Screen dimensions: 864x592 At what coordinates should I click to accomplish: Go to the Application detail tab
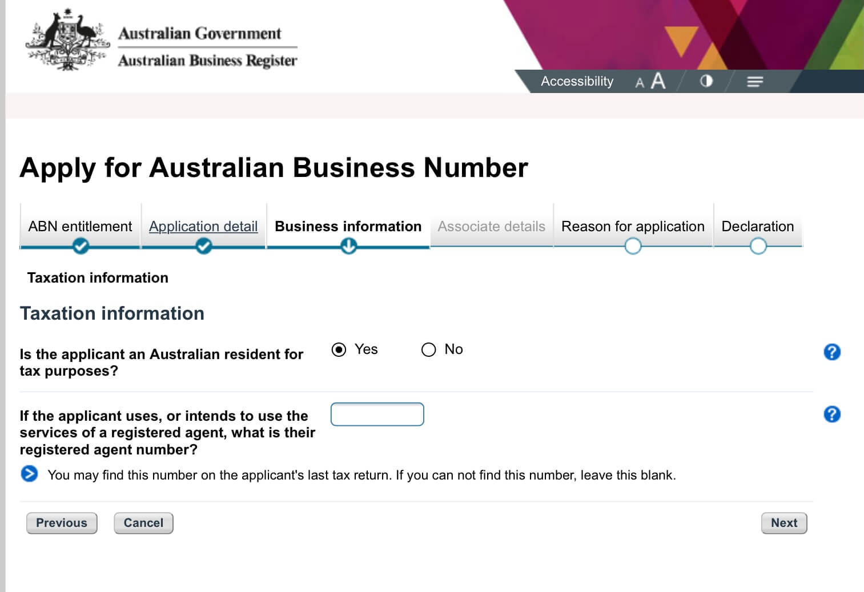tap(203, 227)
